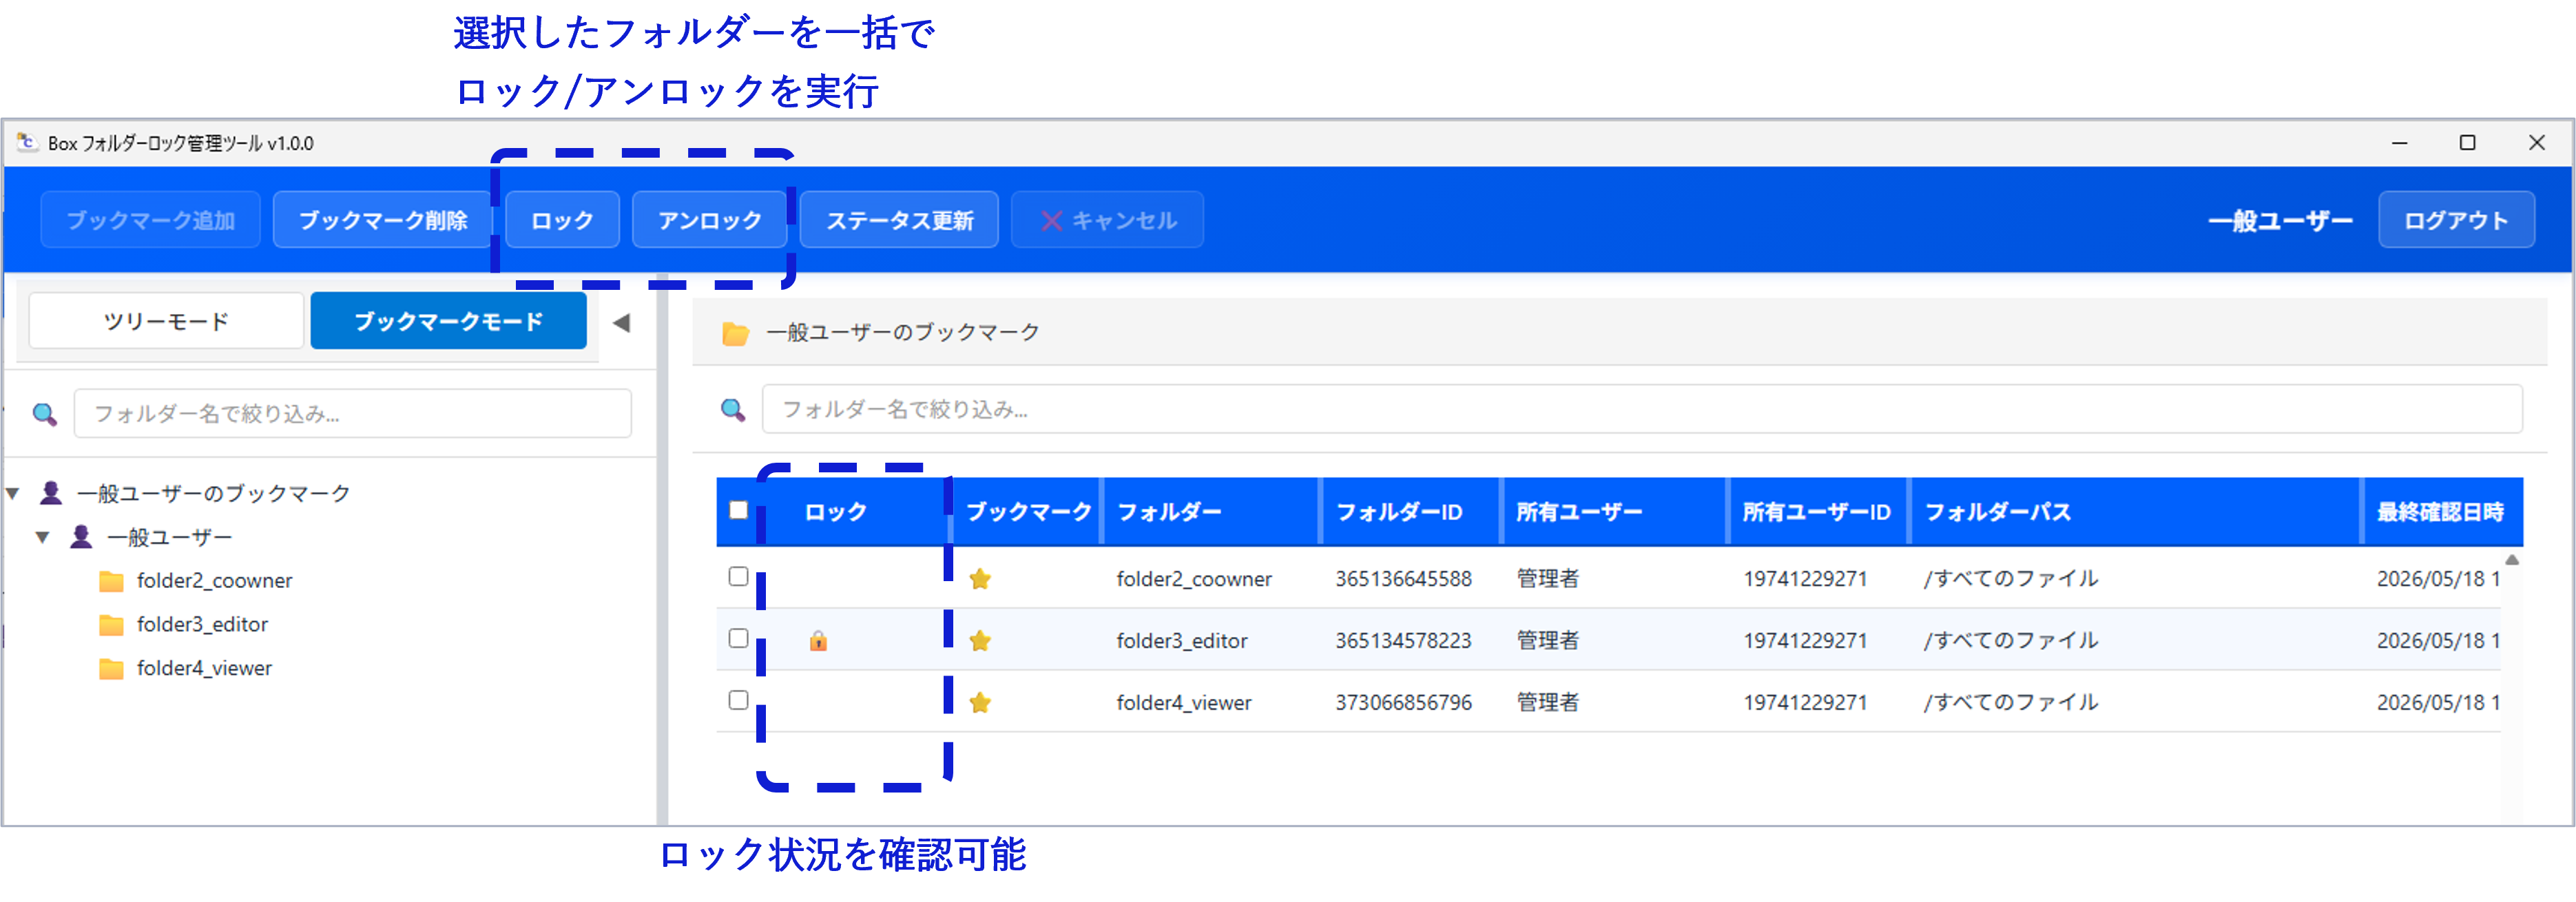Click the table scrollbar up arrow

click(2511, 560)
